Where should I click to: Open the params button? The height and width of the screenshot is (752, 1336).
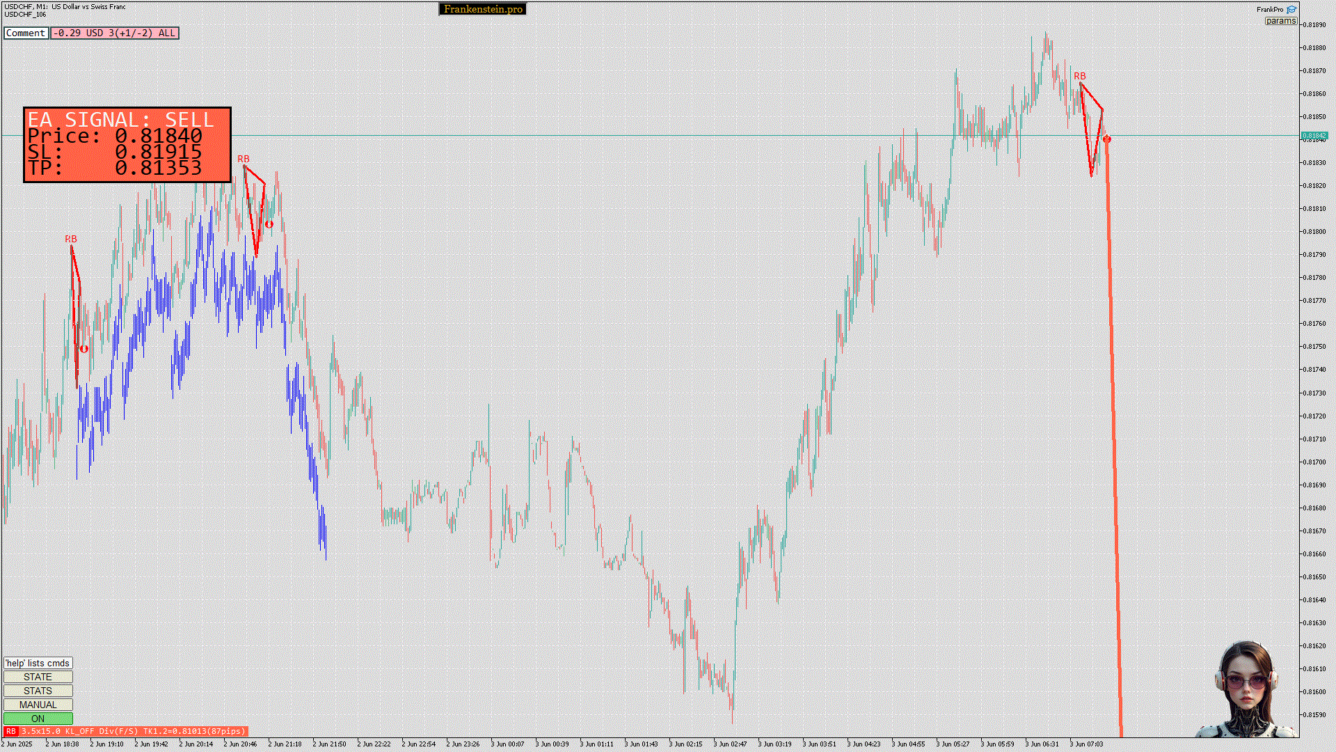point(1280,21)
